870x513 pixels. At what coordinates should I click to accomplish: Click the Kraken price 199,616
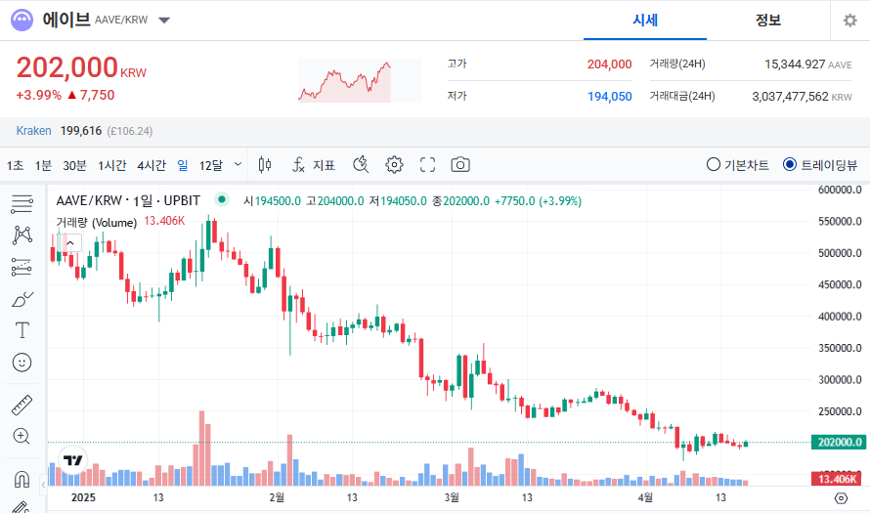(81, 131)
